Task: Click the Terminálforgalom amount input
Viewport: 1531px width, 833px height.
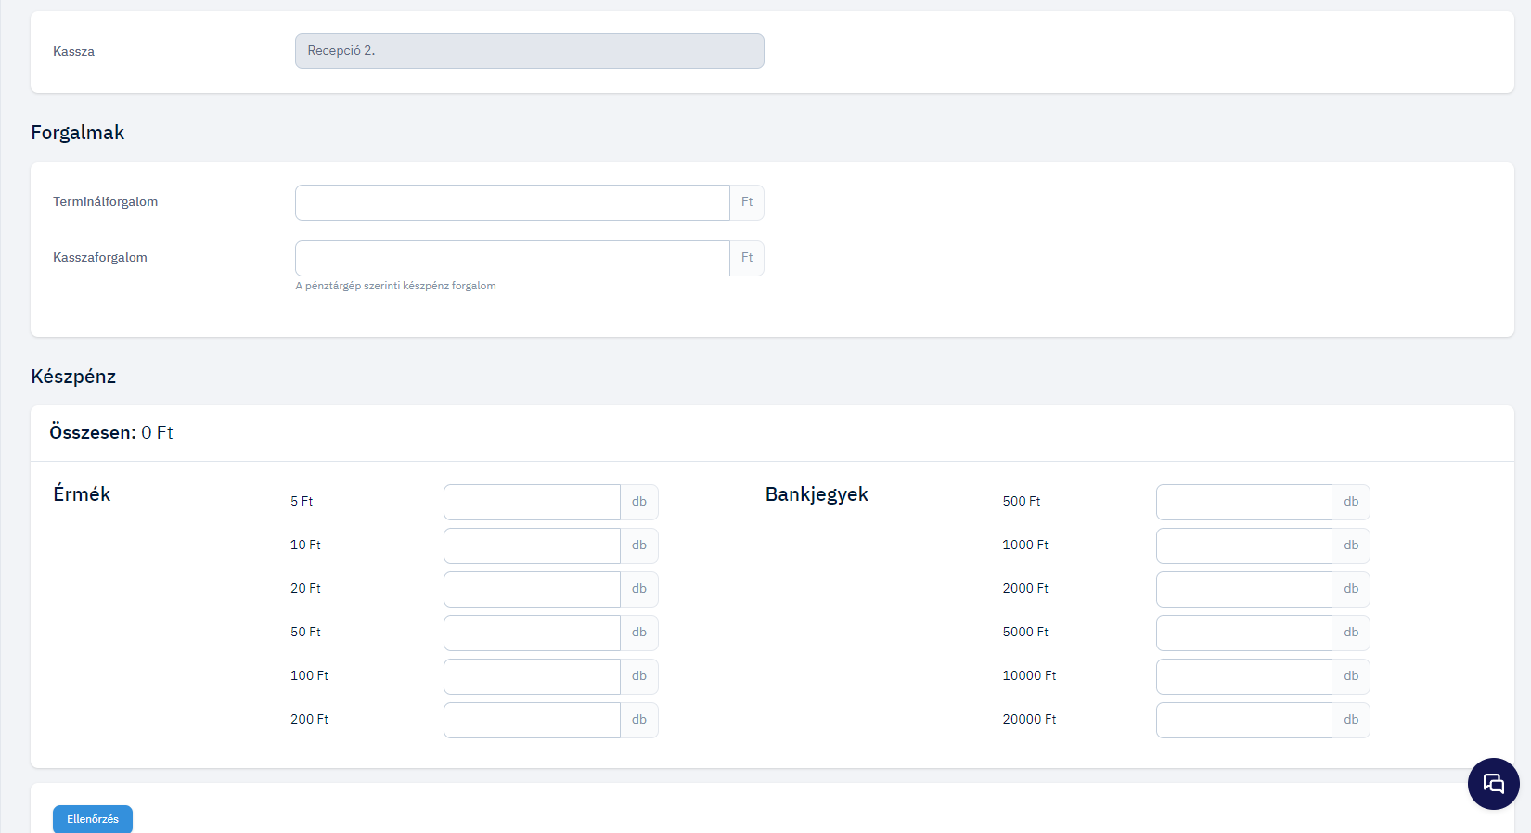Action: [512, 202]
